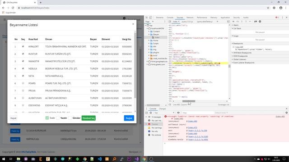Open Visual Studio from the taskbar

click(x=136, y=159)
